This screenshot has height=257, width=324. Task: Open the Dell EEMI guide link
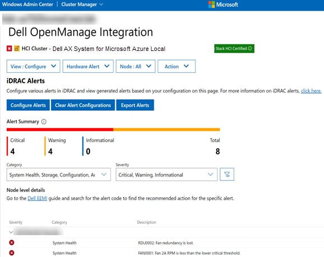(x=37, y=198)
